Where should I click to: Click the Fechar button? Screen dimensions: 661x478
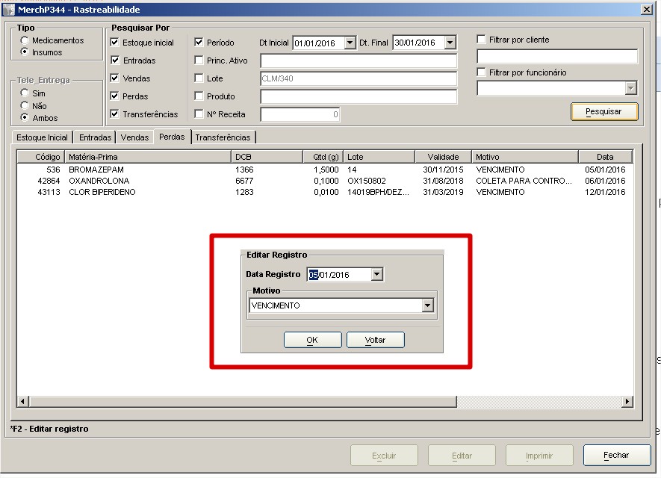(x=615, y=455)
